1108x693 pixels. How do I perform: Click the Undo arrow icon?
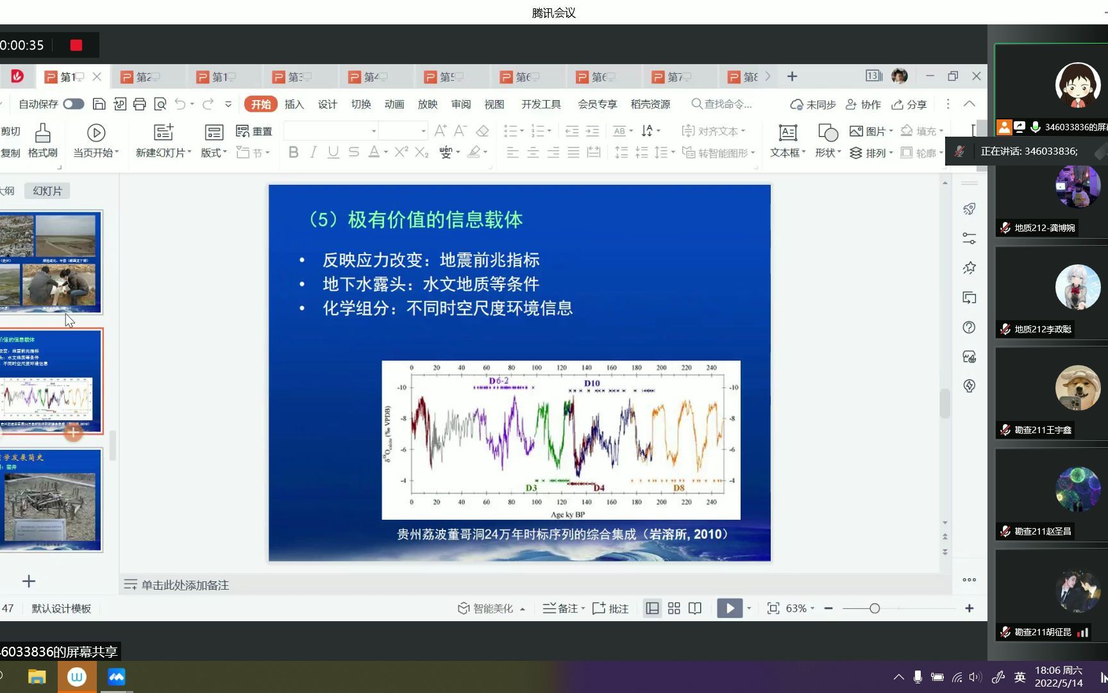180,104
